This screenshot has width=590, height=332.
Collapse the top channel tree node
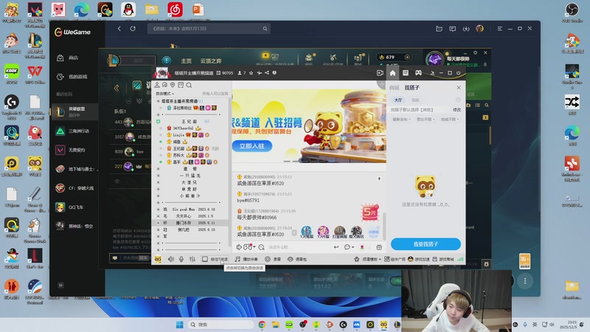(158, 101)
